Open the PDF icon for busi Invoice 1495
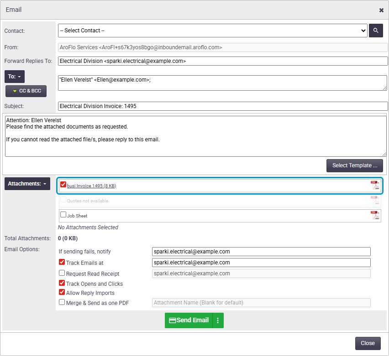 [x=375, y=185]
